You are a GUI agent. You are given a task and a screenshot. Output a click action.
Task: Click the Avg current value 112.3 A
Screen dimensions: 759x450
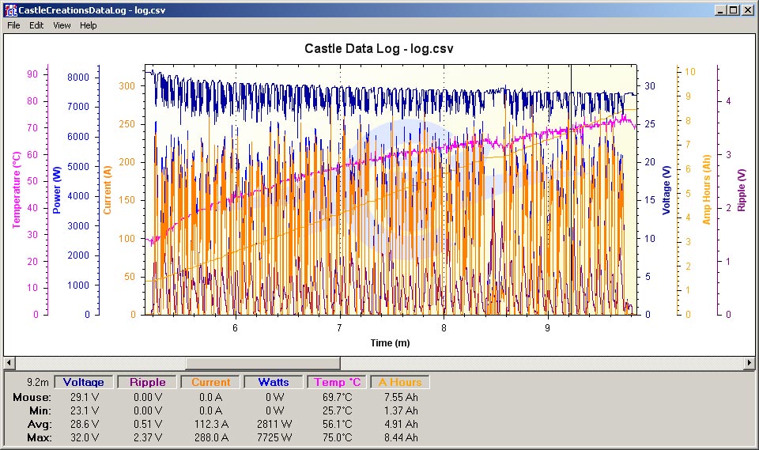[x=211, y=424]
